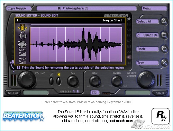
Task: Toggle effect slot 1
Action: pos(74,91)
